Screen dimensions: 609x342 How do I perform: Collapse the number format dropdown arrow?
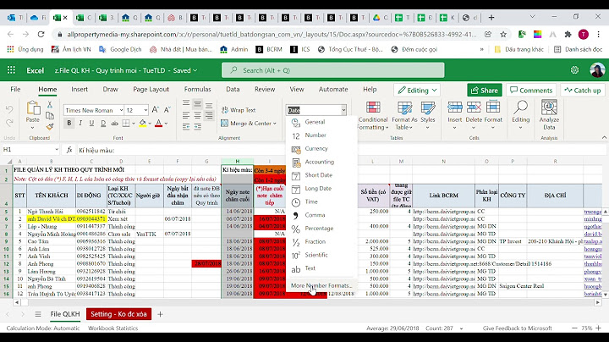[343, 110]
